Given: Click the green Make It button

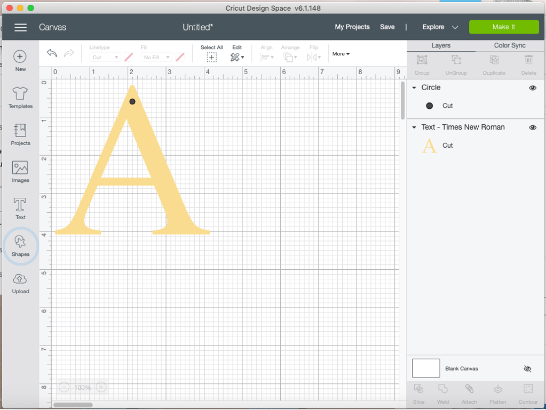Looking at the screenshot, I should click(x=503, y=27).
